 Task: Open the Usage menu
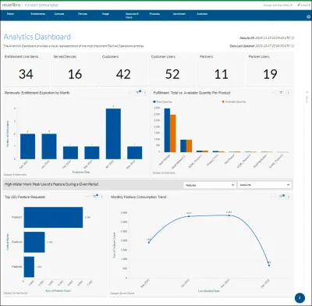coord(105,14)
